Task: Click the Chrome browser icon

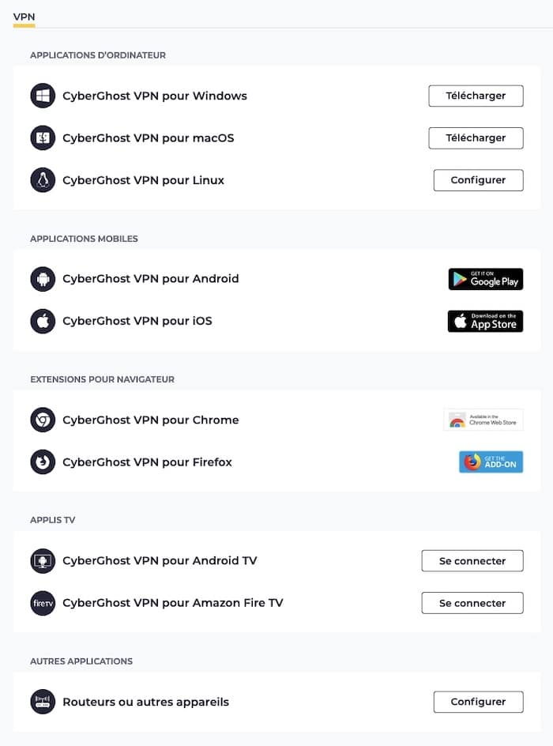Action: pyautogui.click(x=43, y=420)
